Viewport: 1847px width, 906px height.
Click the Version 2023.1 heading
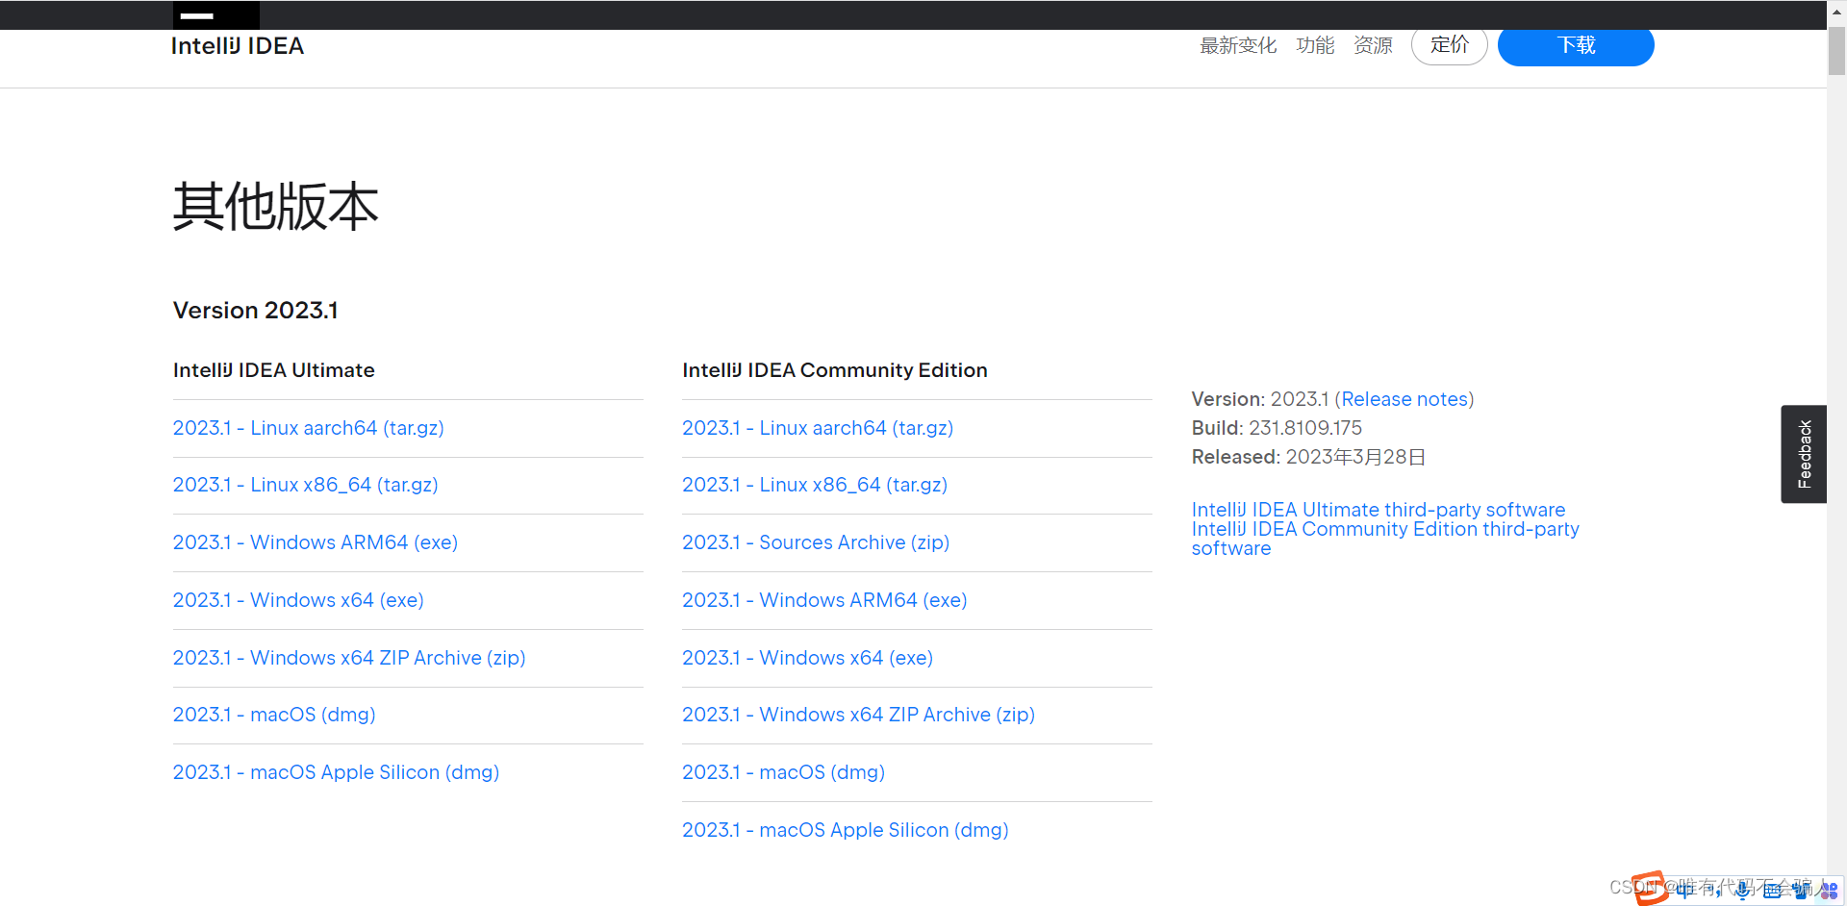[255, 311]
